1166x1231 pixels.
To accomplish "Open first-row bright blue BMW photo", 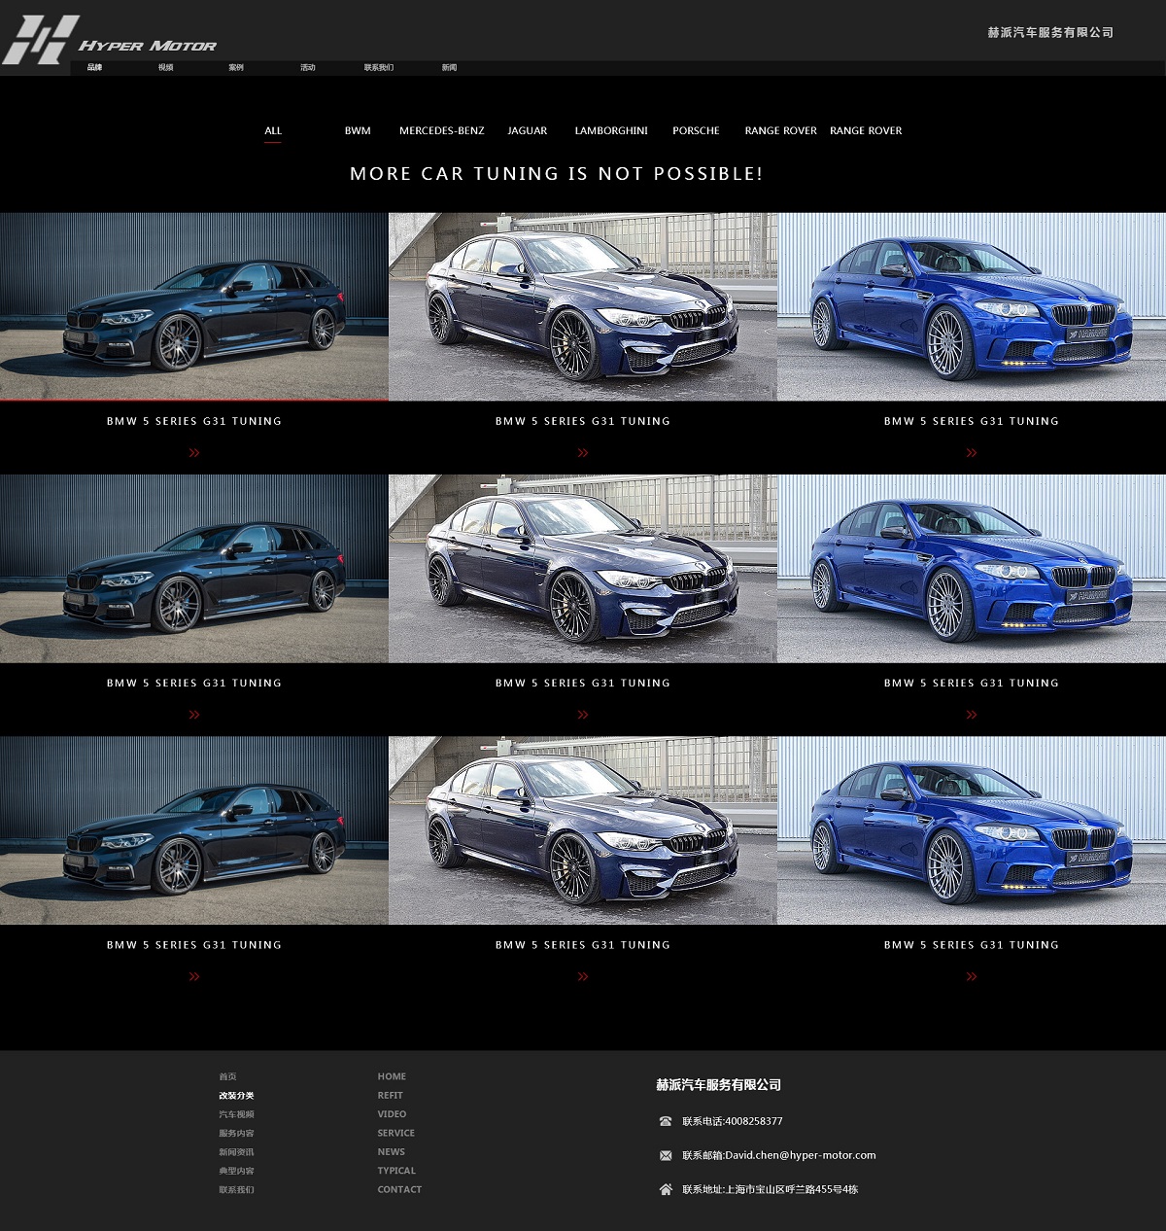I will pos(972,306).
